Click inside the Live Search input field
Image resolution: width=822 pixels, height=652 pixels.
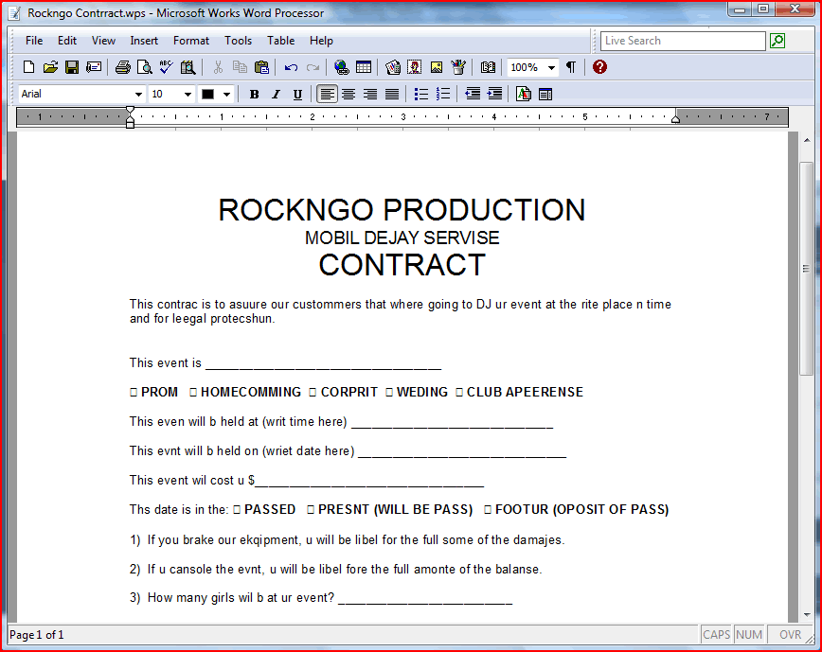point(682,41)
